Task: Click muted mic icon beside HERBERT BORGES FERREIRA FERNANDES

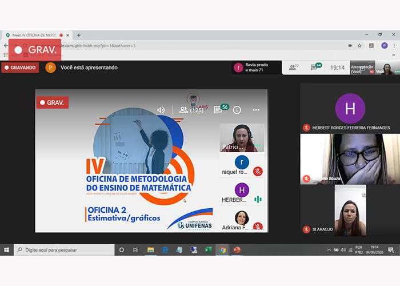Action: tap(306, 128)
